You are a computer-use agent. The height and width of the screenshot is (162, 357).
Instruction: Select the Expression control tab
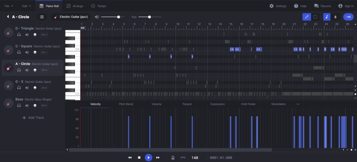[x=217, y=104]
